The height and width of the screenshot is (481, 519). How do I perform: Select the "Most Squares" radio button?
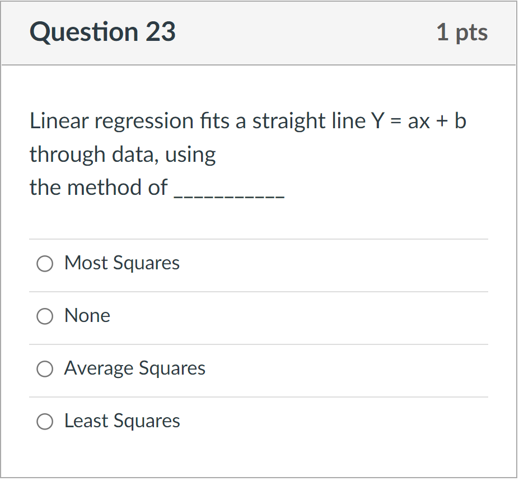pos(45,264)
